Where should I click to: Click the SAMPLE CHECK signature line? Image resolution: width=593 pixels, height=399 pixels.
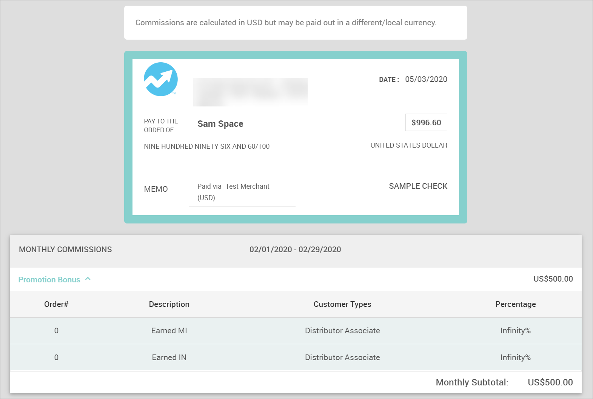418,186
